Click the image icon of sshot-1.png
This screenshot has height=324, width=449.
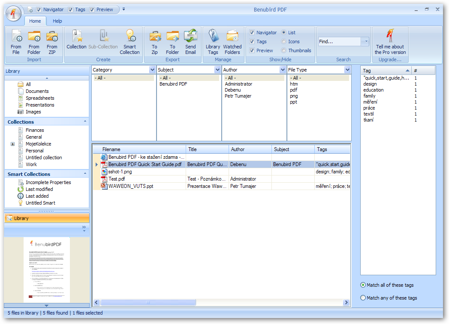pyautogui.click(x=104, y=172)
